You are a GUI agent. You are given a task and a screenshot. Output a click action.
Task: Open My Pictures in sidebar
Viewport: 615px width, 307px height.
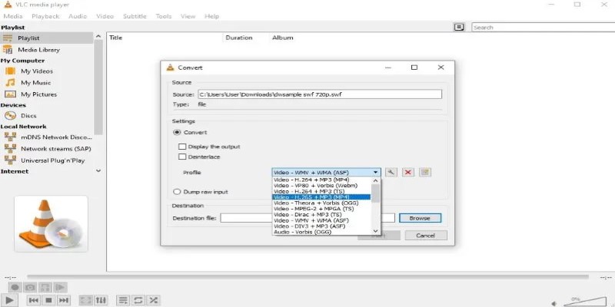38,94
